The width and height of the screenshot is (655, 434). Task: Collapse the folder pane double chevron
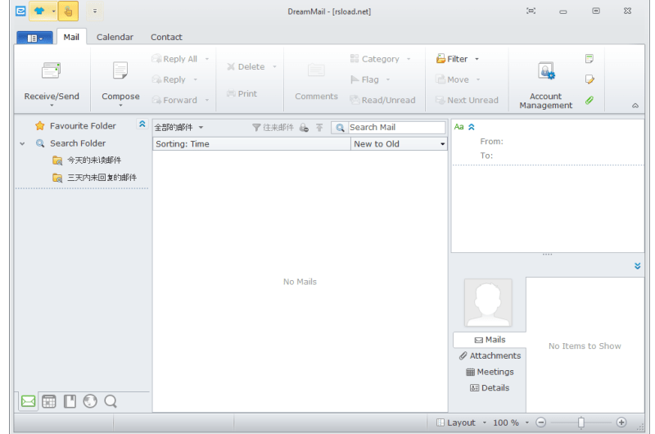click(x=142, y=124)
